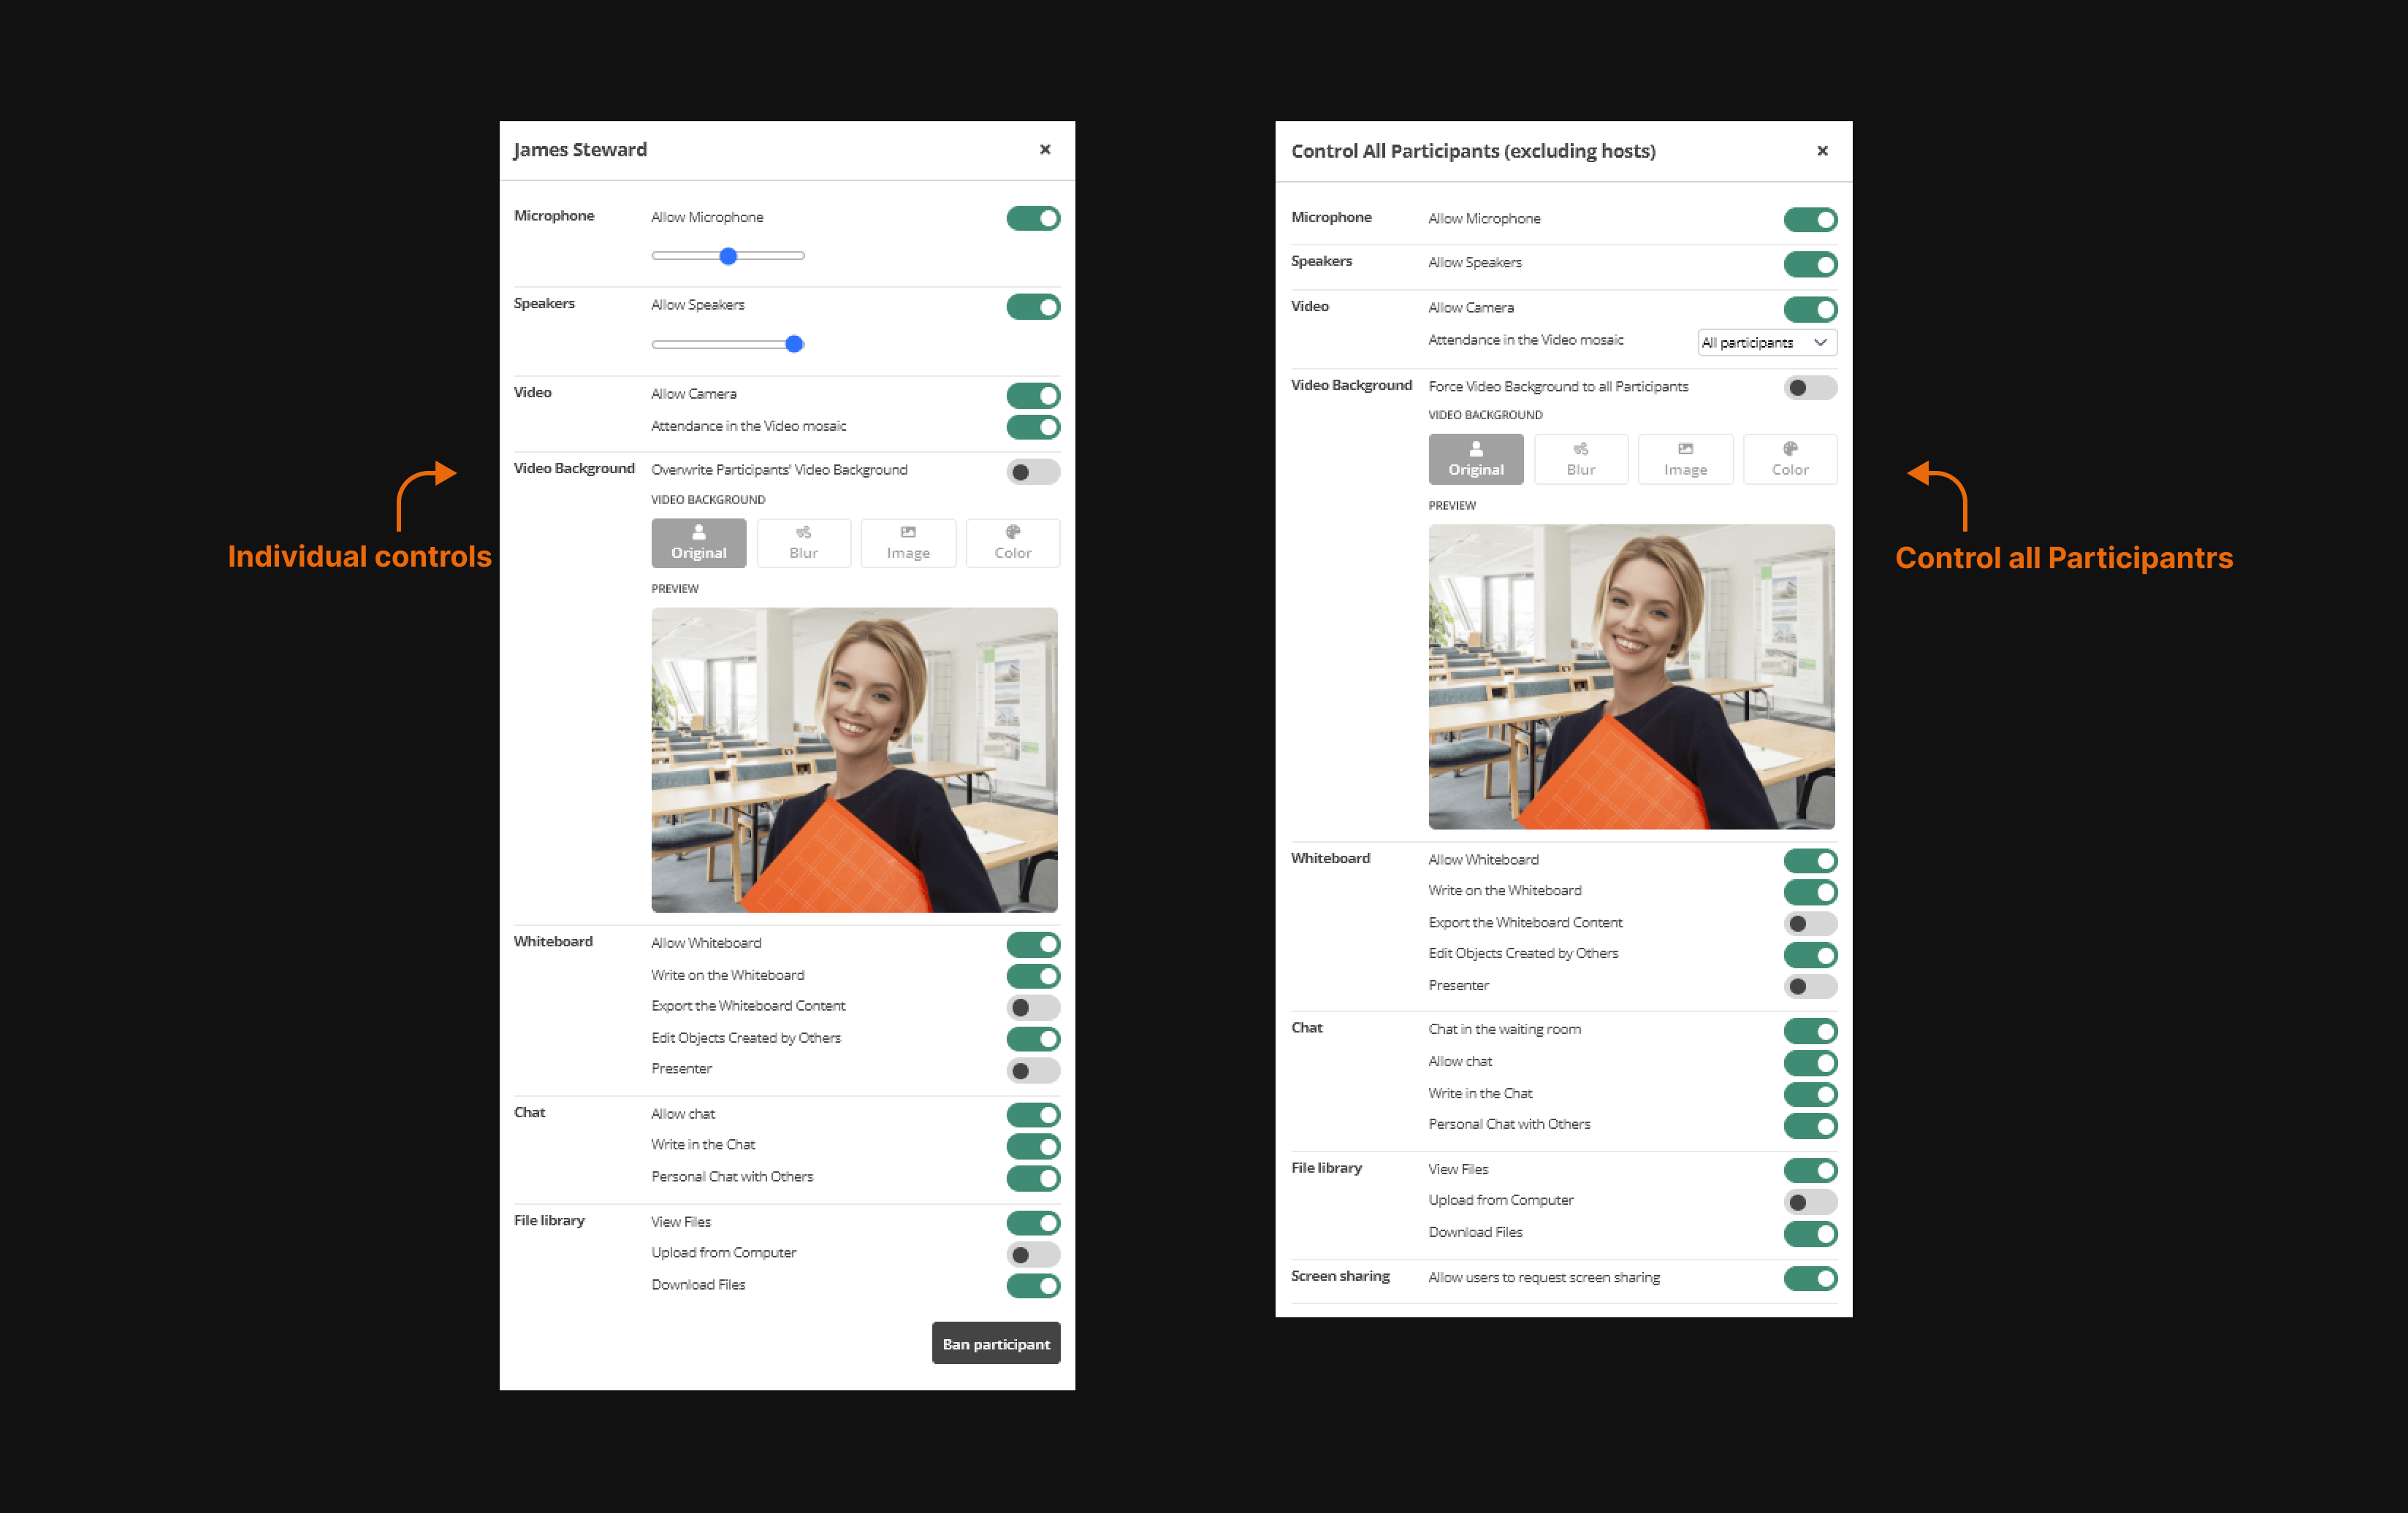Enable Overwrite Participants' Video Background

(x=1033, y=472)
